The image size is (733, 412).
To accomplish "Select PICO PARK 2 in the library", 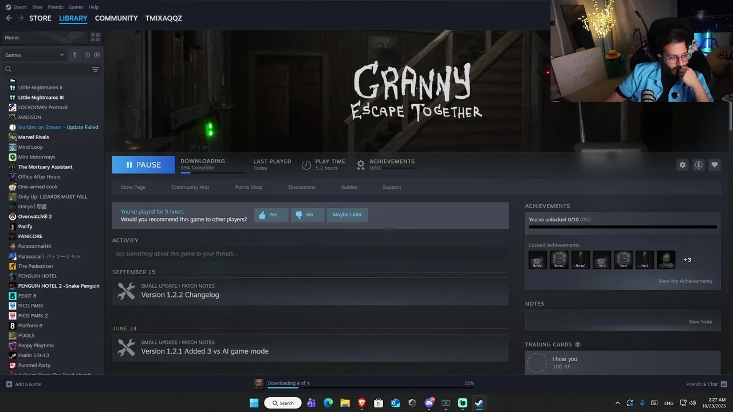I will coord(33,316).
